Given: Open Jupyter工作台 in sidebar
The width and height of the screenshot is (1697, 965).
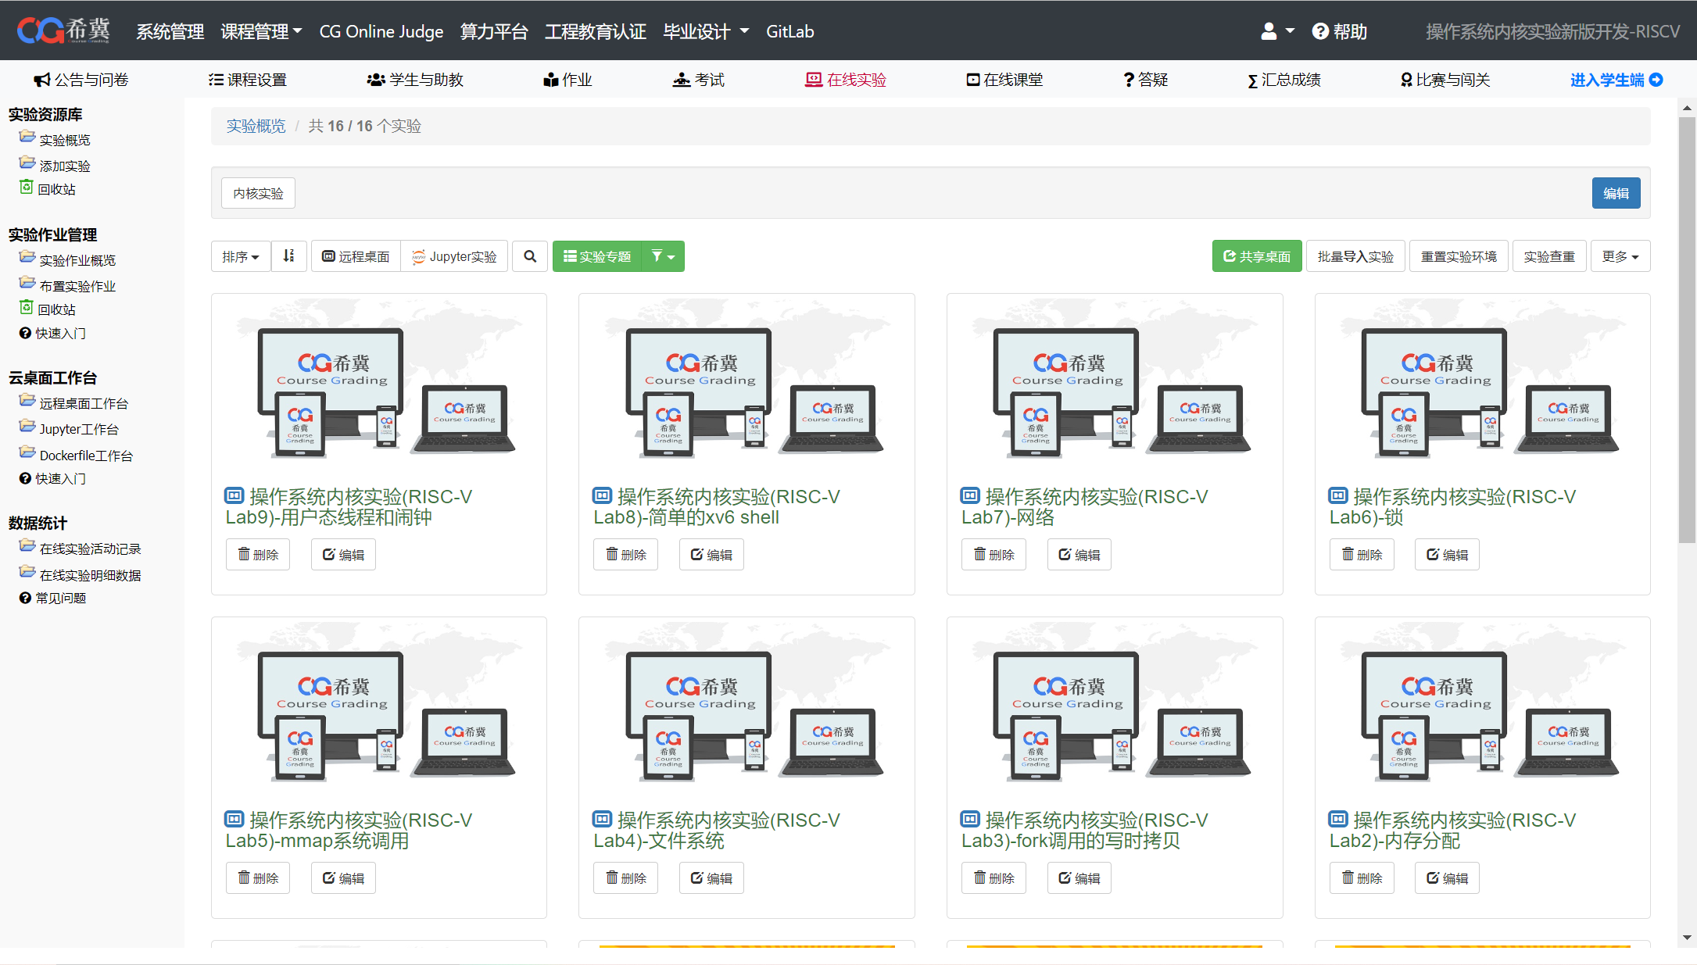Looking at the screenshot, I should (79, 429).
